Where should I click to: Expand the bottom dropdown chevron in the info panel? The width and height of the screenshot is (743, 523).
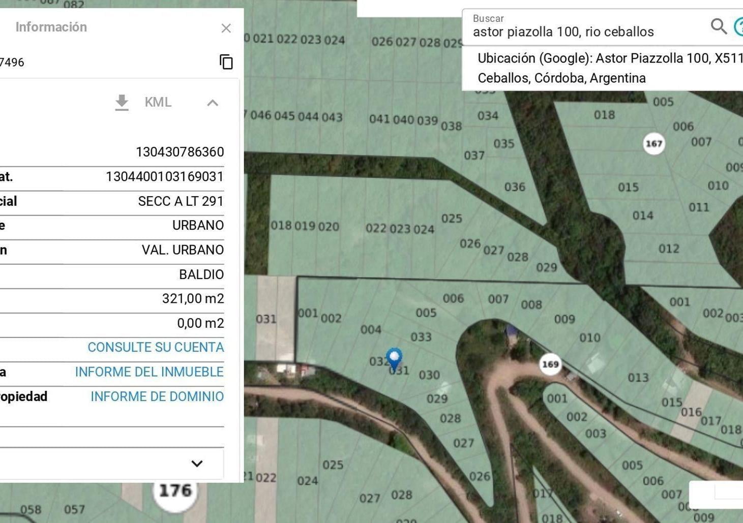coord(197,464)
